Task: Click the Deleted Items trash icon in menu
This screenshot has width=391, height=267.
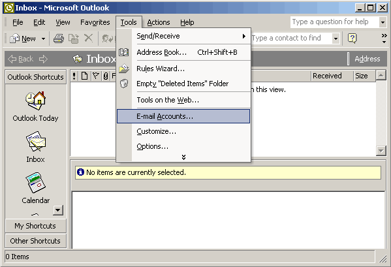Action: coord(124,84)
